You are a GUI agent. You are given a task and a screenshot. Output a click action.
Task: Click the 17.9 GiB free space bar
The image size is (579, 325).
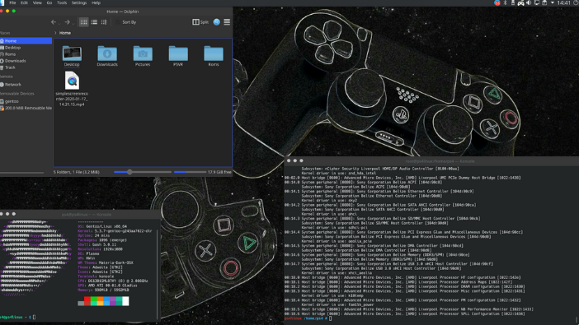[x=191, y=172]
